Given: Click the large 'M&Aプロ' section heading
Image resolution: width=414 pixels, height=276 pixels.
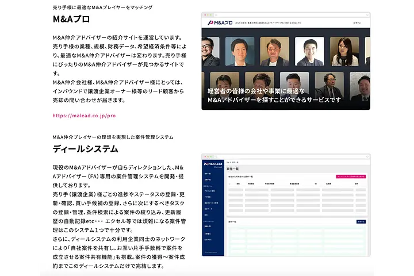Looking at the screenshot, I should tap(71, 19).
